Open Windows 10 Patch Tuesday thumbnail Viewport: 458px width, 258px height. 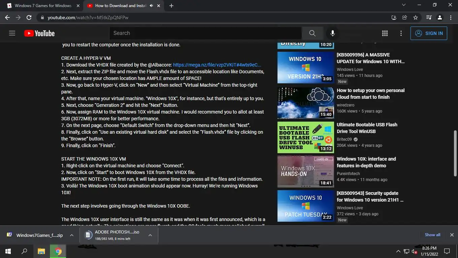305,206
